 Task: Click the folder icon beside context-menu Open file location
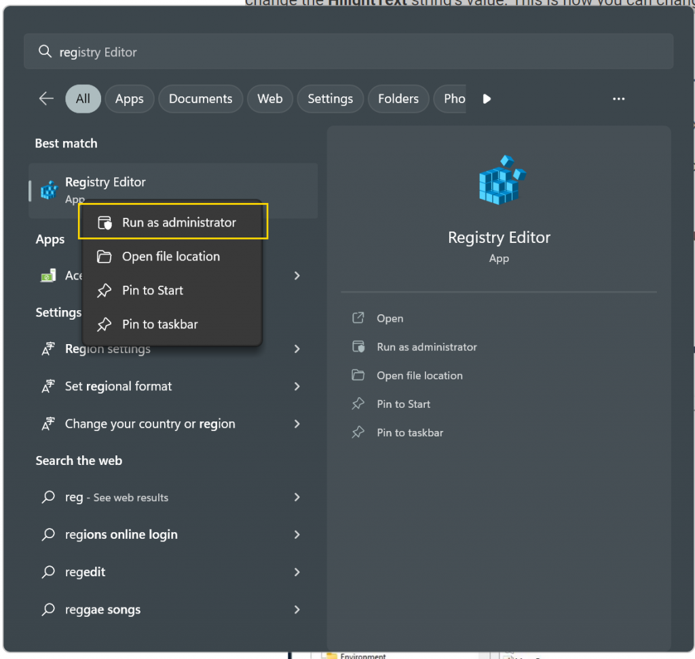point(104,257)
